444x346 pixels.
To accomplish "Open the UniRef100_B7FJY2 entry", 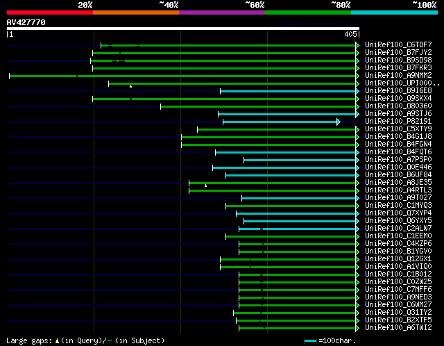I will click(x=398, y=53).
